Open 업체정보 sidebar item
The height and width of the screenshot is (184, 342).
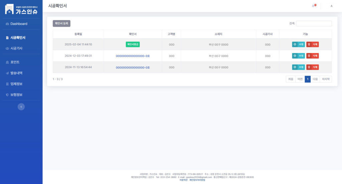coord(16,84)
